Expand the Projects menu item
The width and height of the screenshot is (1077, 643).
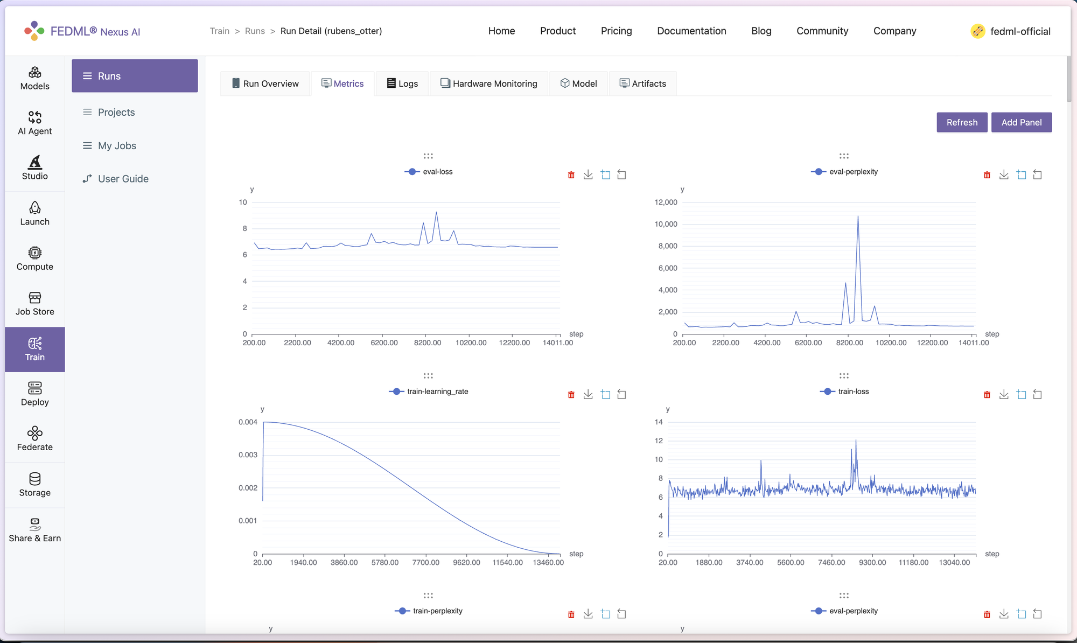pos(116,112)
